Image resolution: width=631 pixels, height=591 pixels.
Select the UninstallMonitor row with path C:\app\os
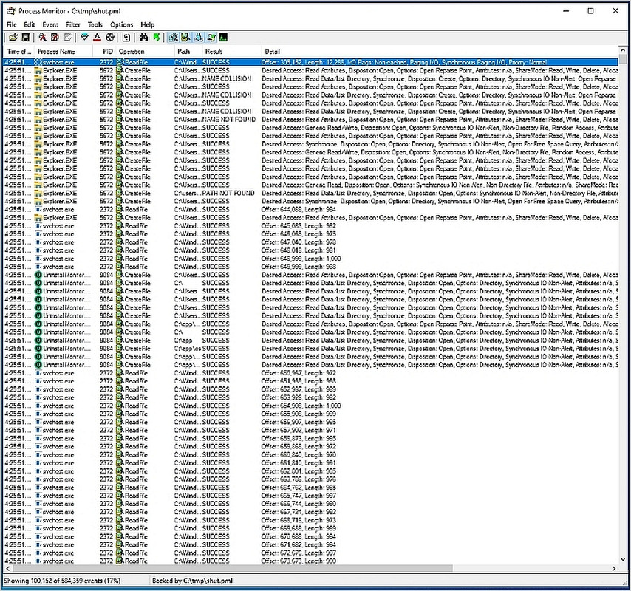310,349
